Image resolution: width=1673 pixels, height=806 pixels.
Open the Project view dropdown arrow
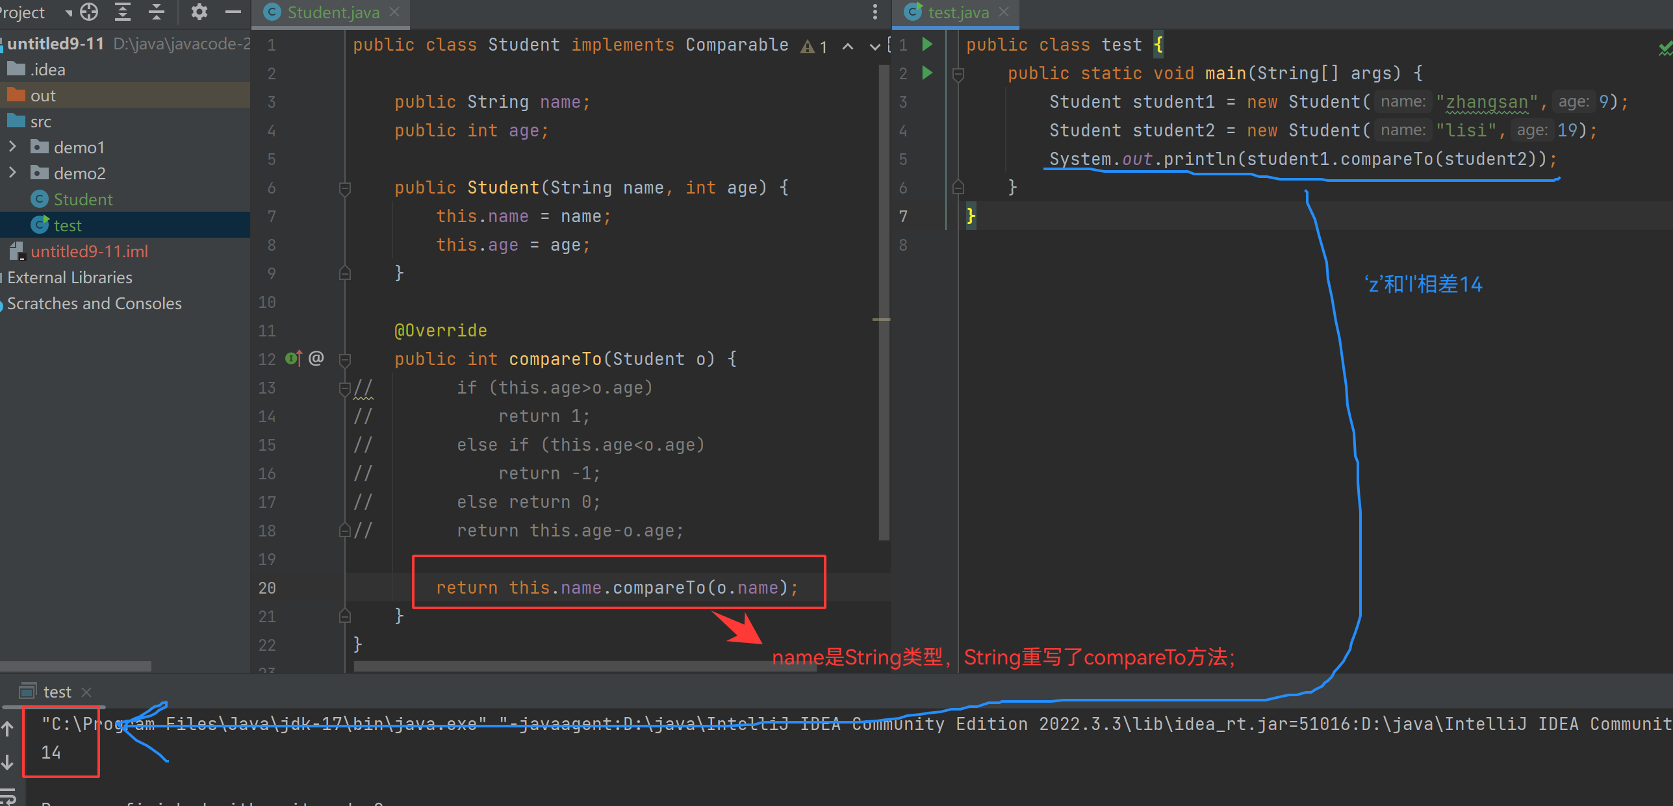point(69,12)
